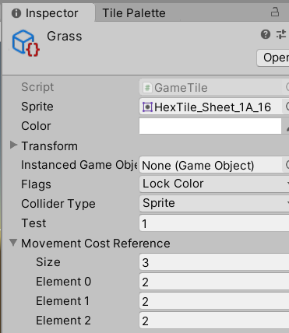Click the Element 1 value field
This screenshot has width=289, height=333.
pos(214,301)
